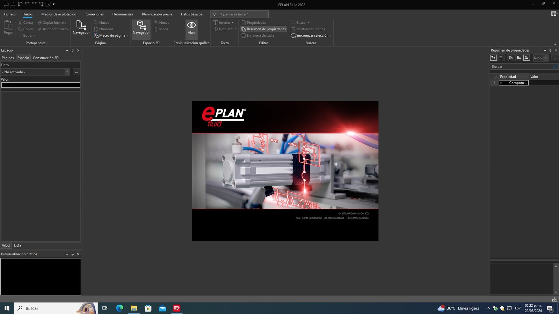Click Numerar pages button
Image resolution: width=559 pixels, height=314 pixels.
tap(103, 29)
